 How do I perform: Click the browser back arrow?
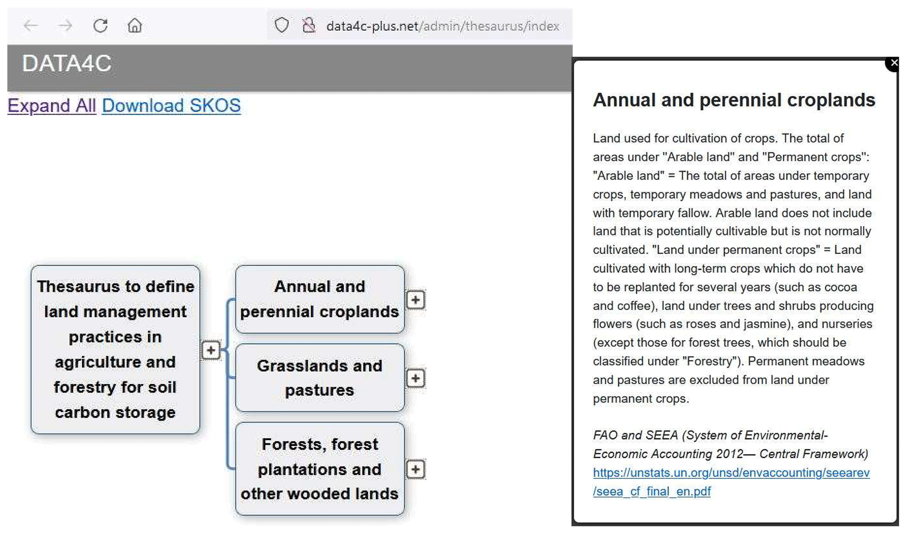[x=31, y=26]
